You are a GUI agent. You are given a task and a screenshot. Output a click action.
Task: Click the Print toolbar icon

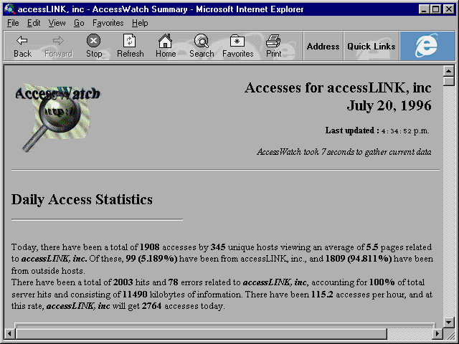(273, 41)
